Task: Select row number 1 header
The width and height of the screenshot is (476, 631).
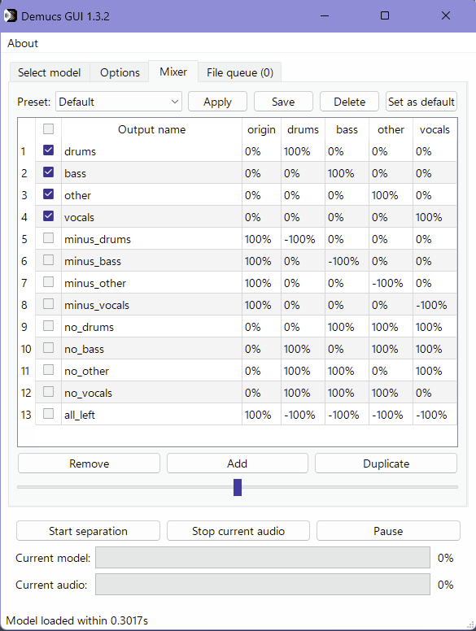Action: pos(27,151)
